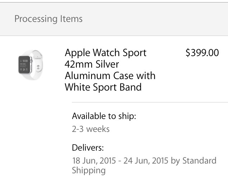Viewport: 228px width, 188px height.
Task: Click the divider line below product title
Action: tap(150, 102)
